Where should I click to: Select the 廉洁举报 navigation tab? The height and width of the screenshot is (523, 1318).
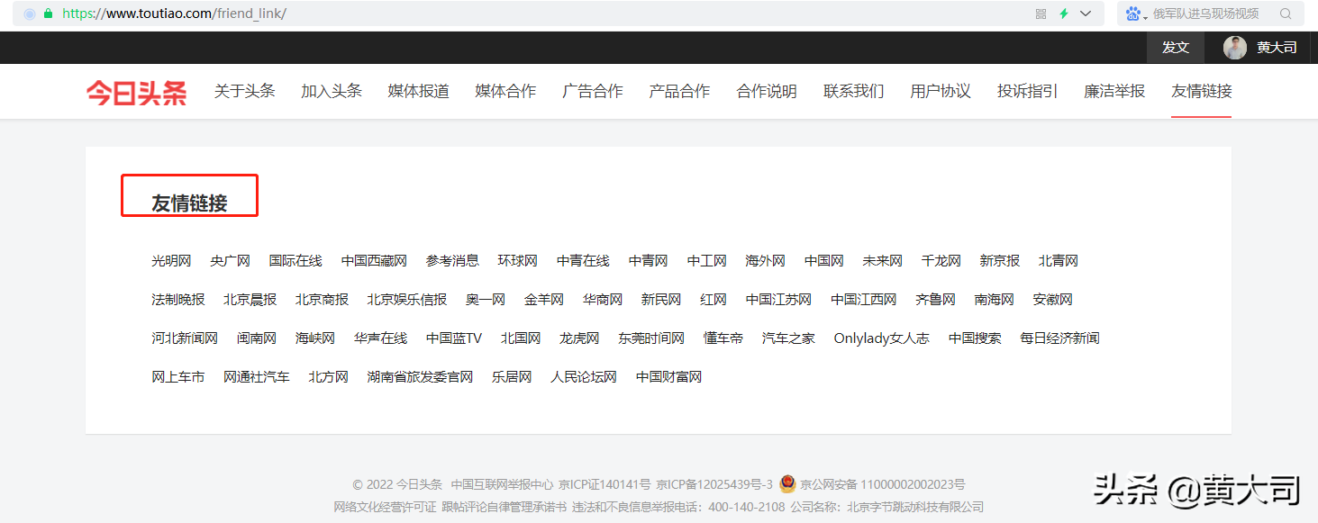1113,91
